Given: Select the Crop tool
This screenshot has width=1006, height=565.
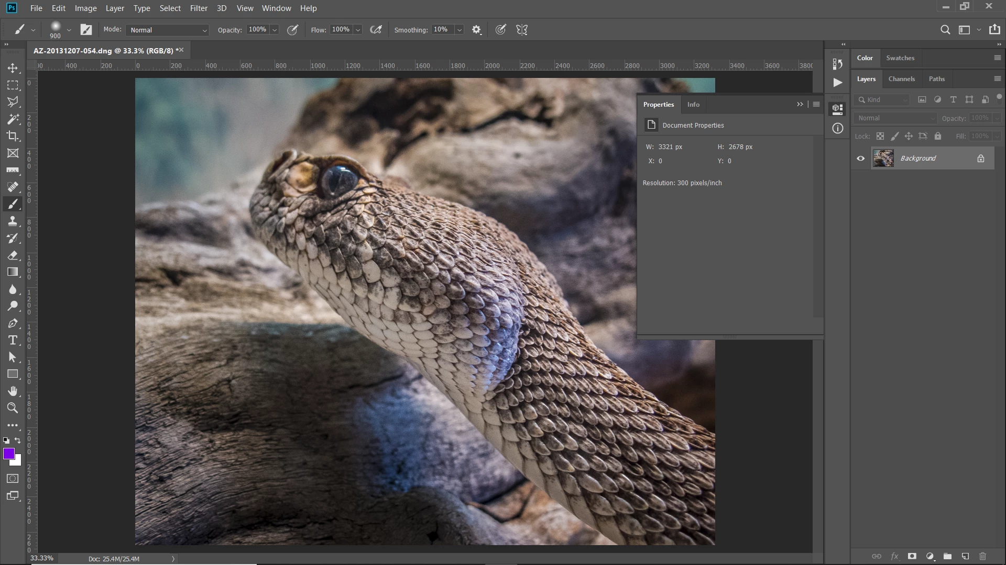Looking at the screenshot, I should point(13,136).
